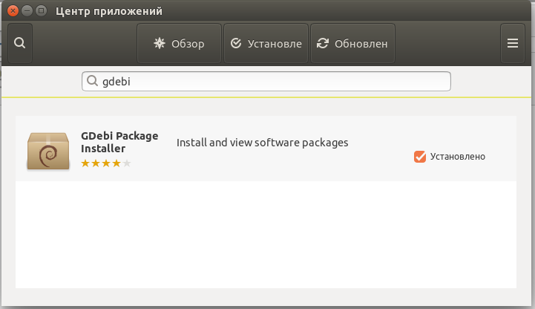Switch to the Установлено tab
The image size is (535, 309).
pyautogui.click(x=266, y=44)
